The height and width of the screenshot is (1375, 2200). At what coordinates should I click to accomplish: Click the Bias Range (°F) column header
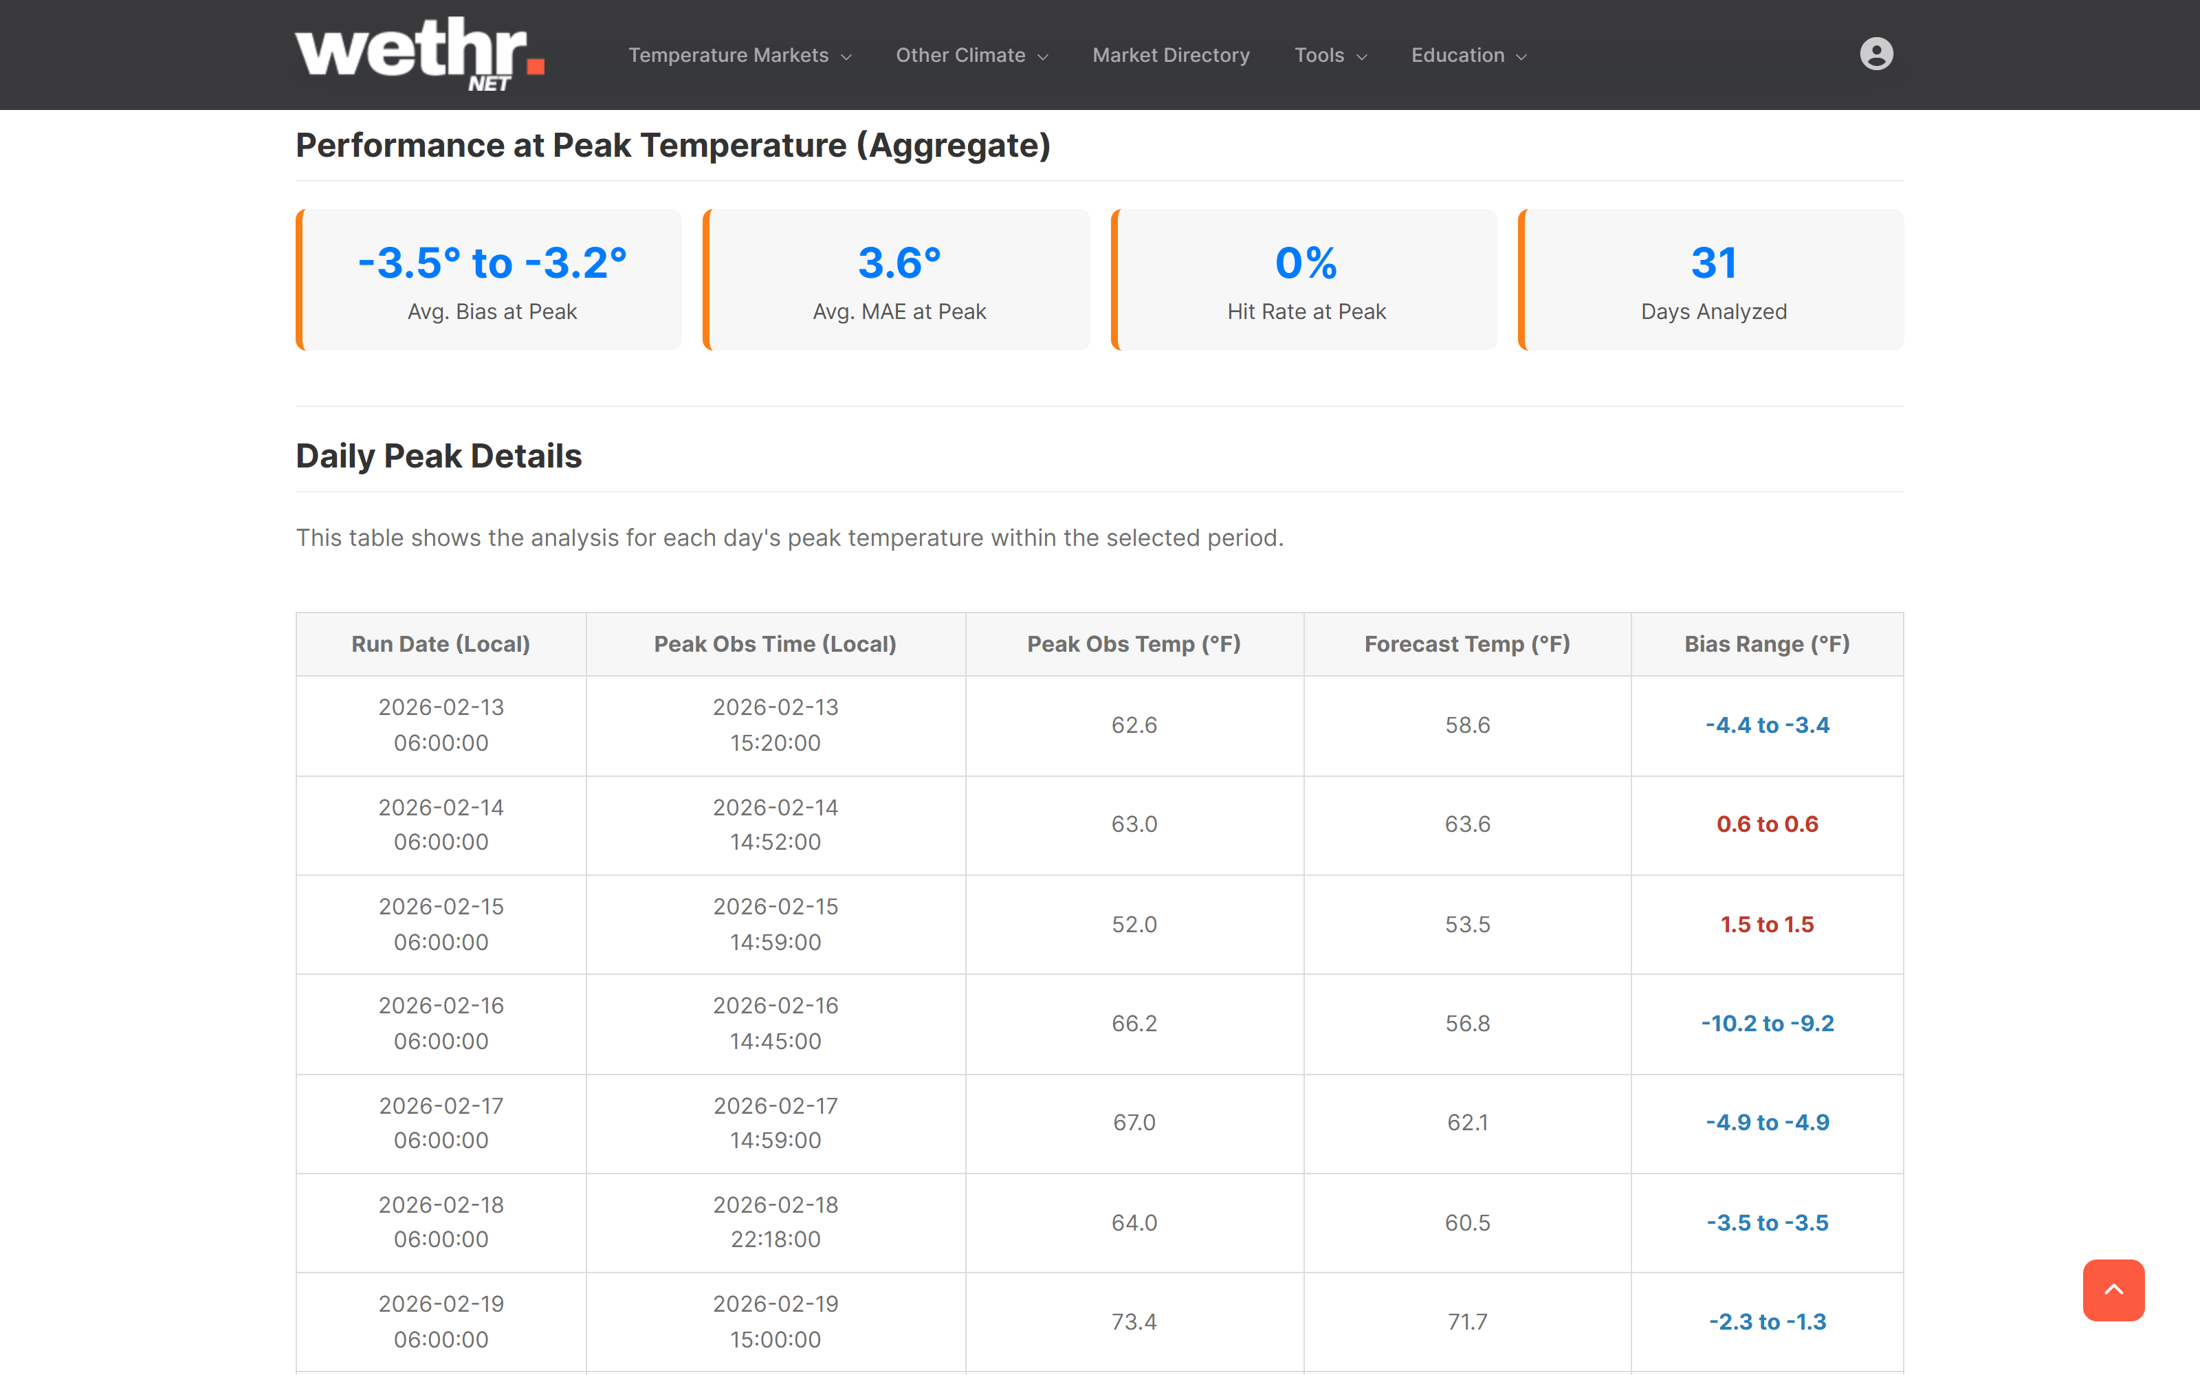point(1766,644)
